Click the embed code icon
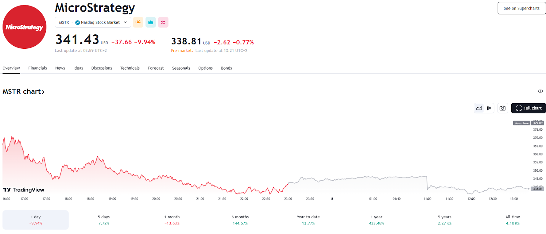The height and width of the screenshot is (234, 546). click(x=541, y=91)
